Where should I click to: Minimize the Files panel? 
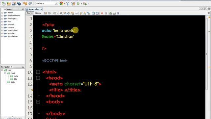pos(23,9)
